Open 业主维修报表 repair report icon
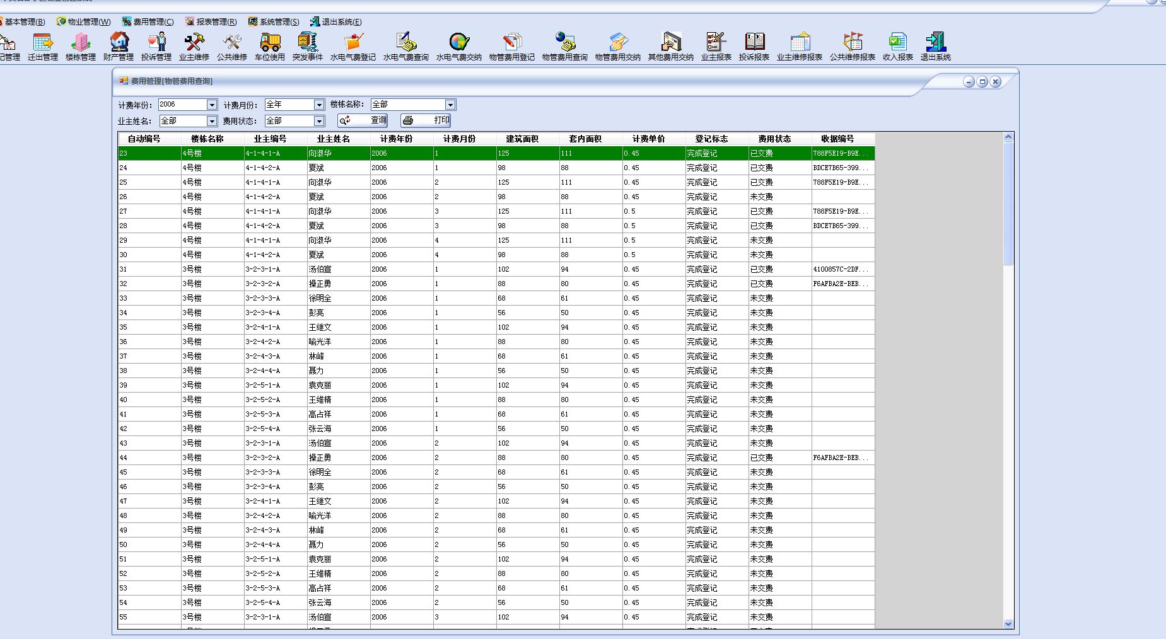Screen dimensions: 1166x639 [800, 47]
